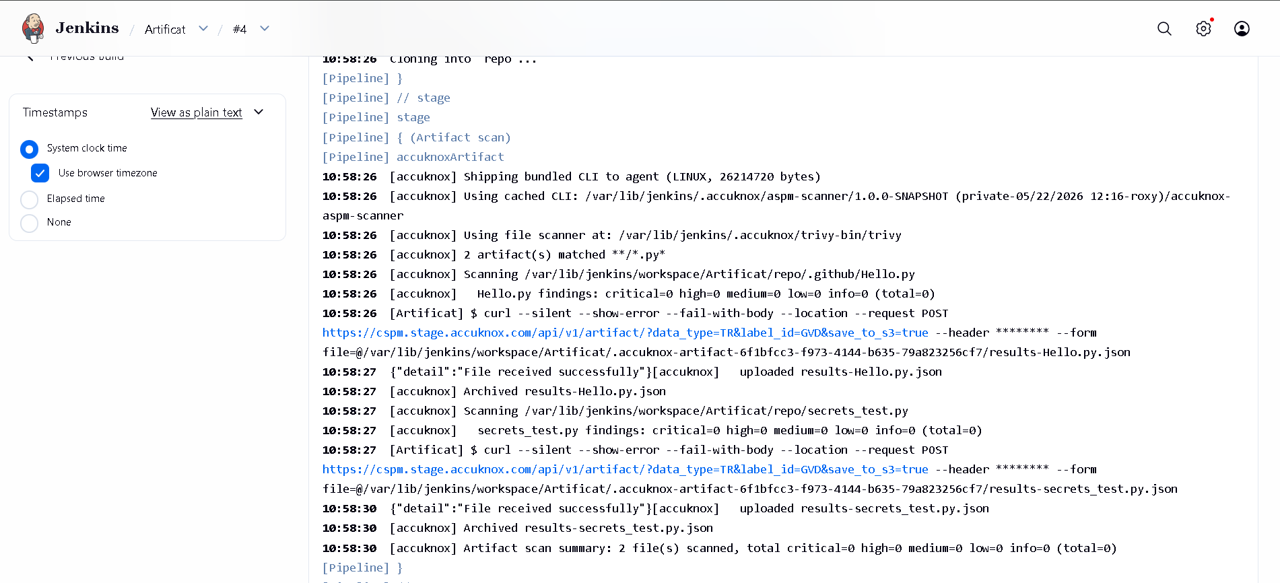Click 'Scanning ... repo/secrets_test.py' log line
The width and height of the screenshot is (1280, 583).
click(615, 411)
